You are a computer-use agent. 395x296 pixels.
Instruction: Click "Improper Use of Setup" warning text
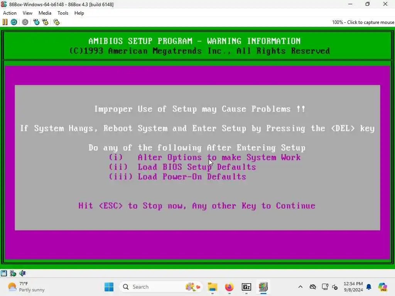(x=145, y=109)
